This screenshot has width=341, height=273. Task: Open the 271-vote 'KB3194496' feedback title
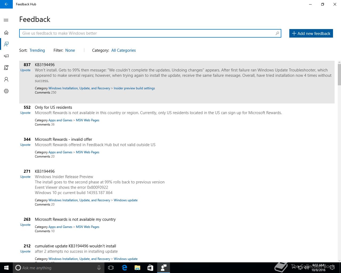coord(45,171)
